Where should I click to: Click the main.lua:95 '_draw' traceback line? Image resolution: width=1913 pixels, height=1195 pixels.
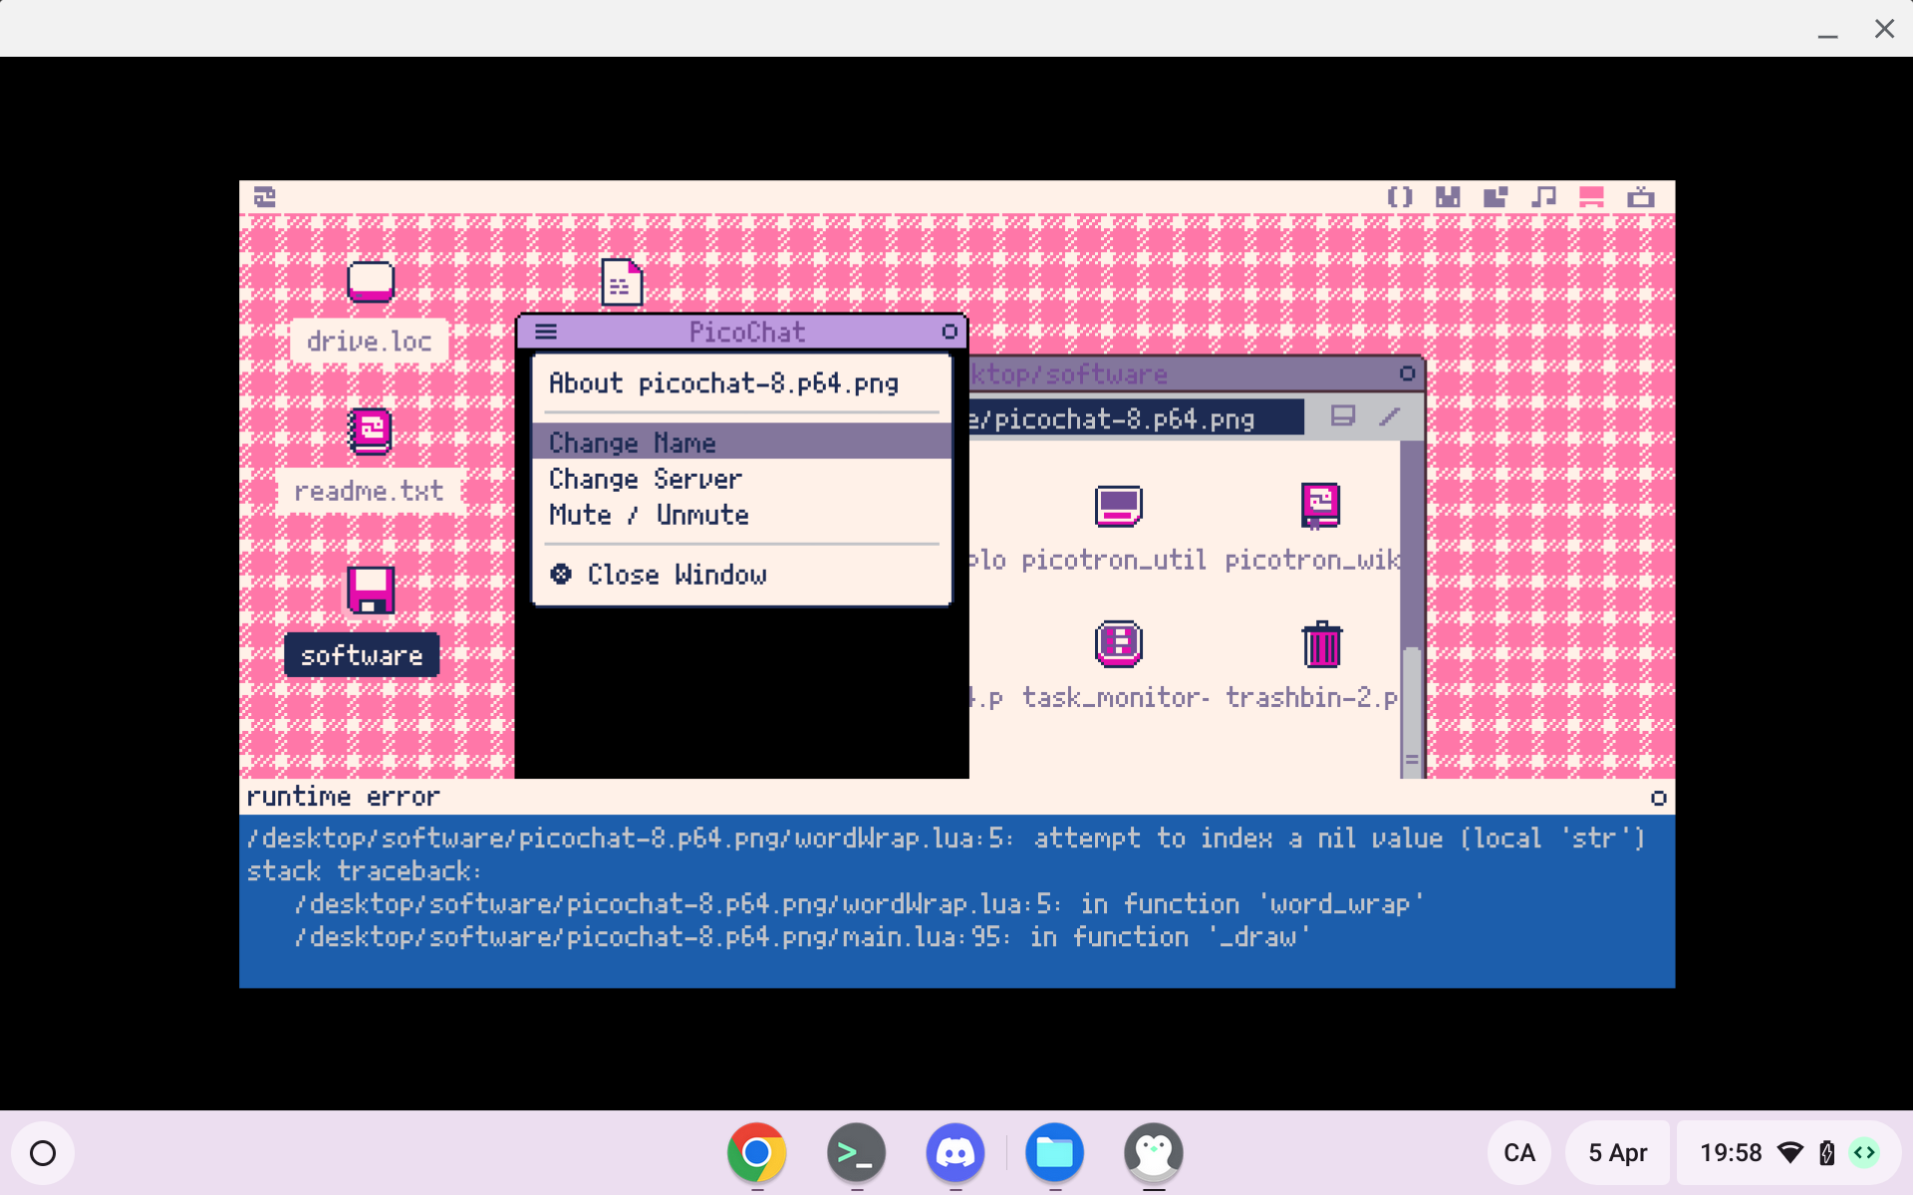tap(802, 937)
